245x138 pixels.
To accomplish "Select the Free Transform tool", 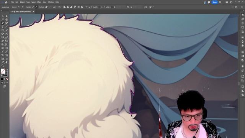I will [x=7, y=41].
